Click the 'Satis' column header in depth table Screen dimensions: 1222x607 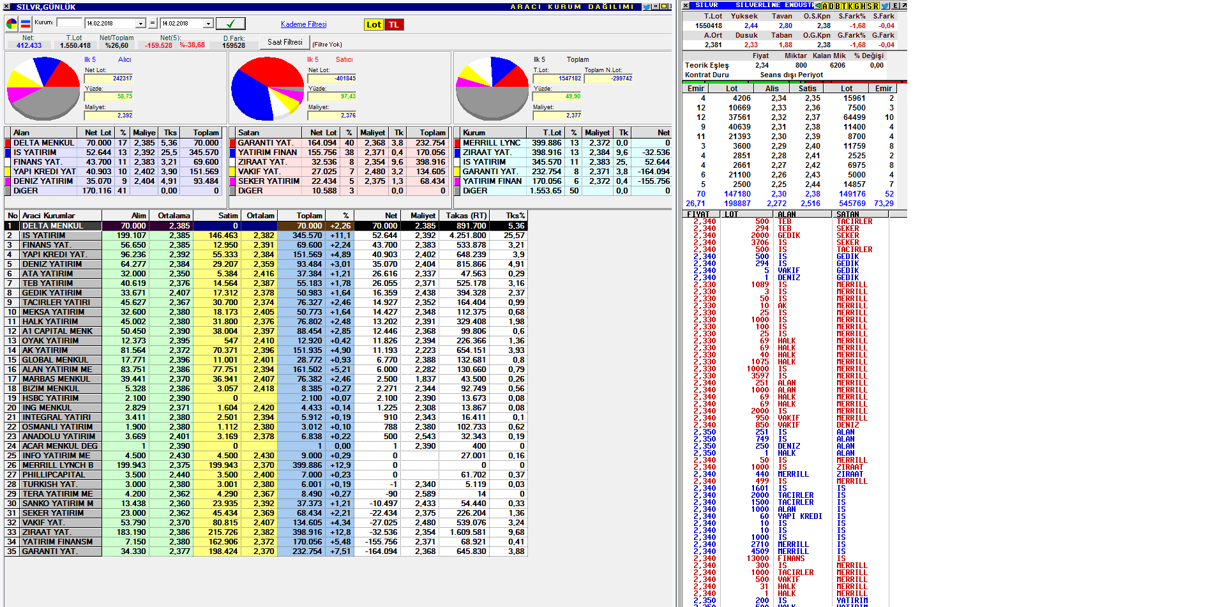(807, 89)
